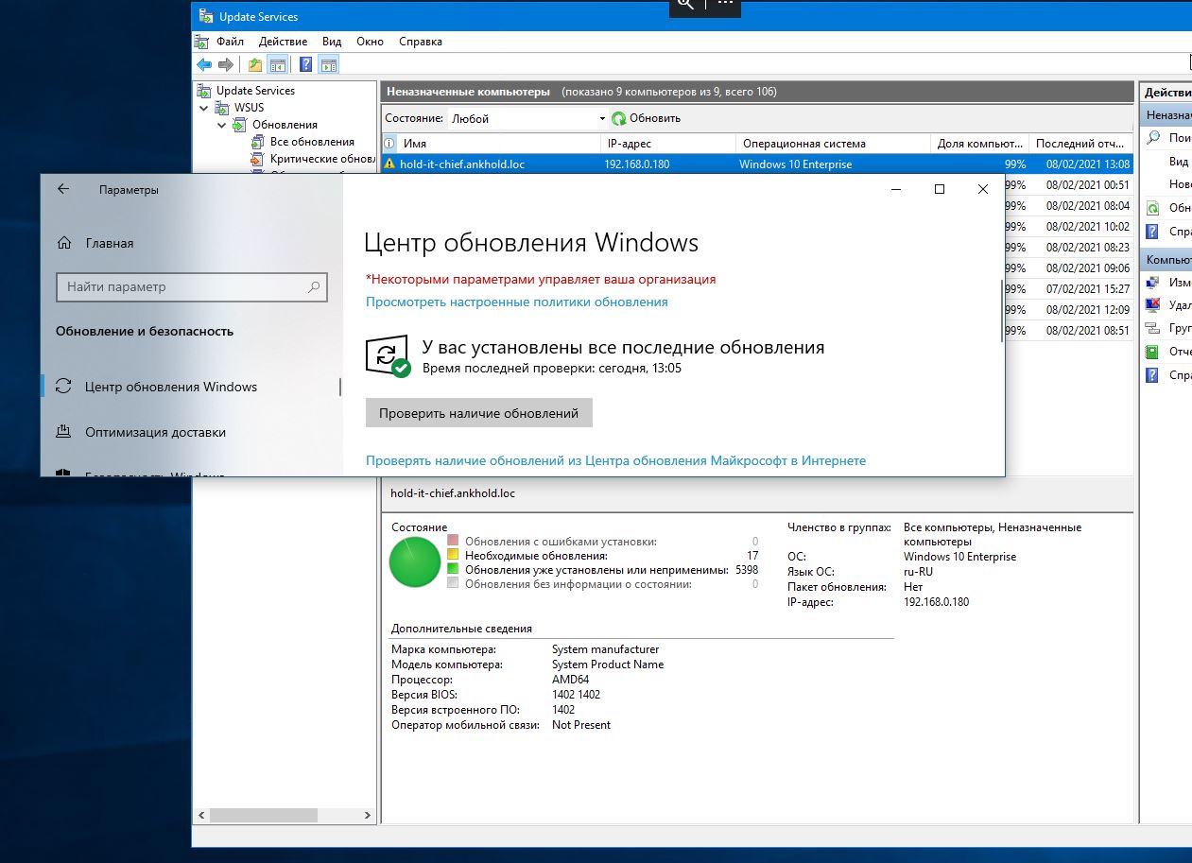Image resolution: width=1192 pixels, height=863 pixels.
Task: Collapse the Обновления tree node
Action: [221, 125]
